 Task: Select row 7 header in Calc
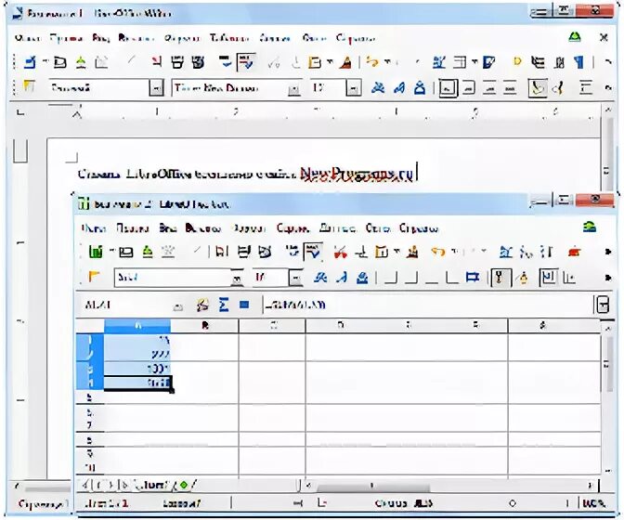[89, 425]
